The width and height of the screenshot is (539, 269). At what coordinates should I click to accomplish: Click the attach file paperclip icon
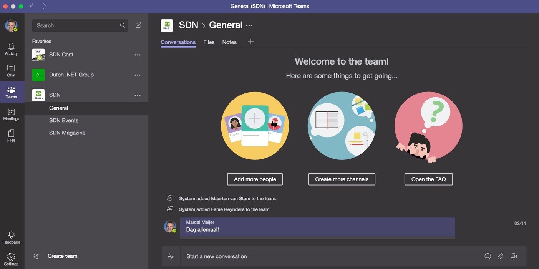click(500, 256)
